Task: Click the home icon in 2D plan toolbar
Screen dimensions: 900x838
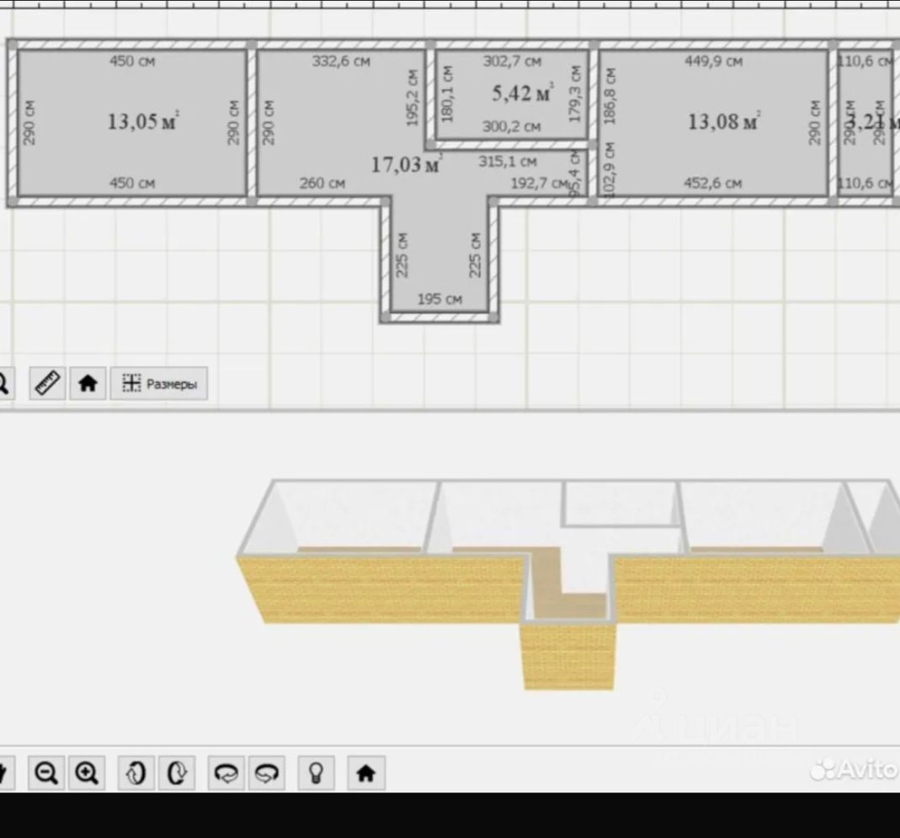Action: tap(88, 383)
